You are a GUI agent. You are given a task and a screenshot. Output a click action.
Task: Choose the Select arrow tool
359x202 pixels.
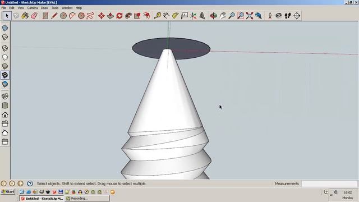7,16
